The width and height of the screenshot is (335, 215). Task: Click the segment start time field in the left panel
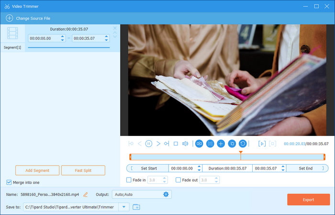point(46,38)
